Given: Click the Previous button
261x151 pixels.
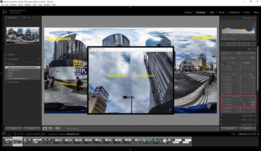Looking at the screenshot, I should [229, 128].
